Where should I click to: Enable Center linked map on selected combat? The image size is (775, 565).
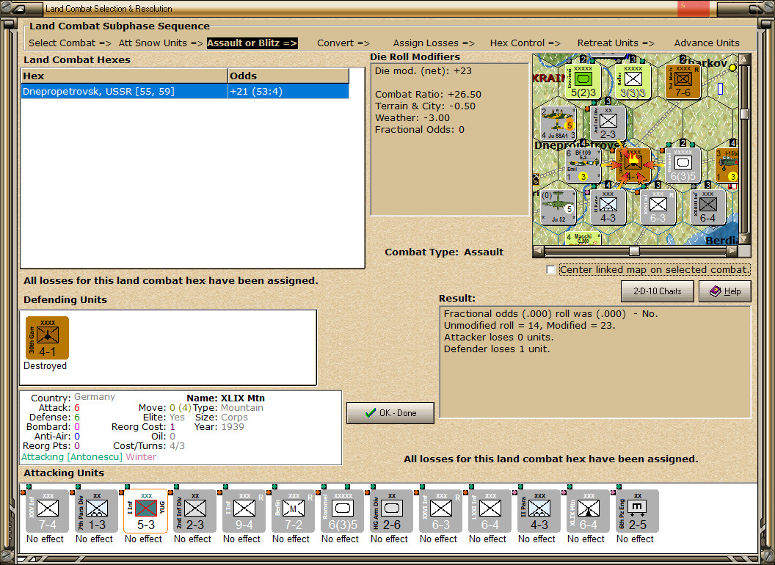point(551,270)
